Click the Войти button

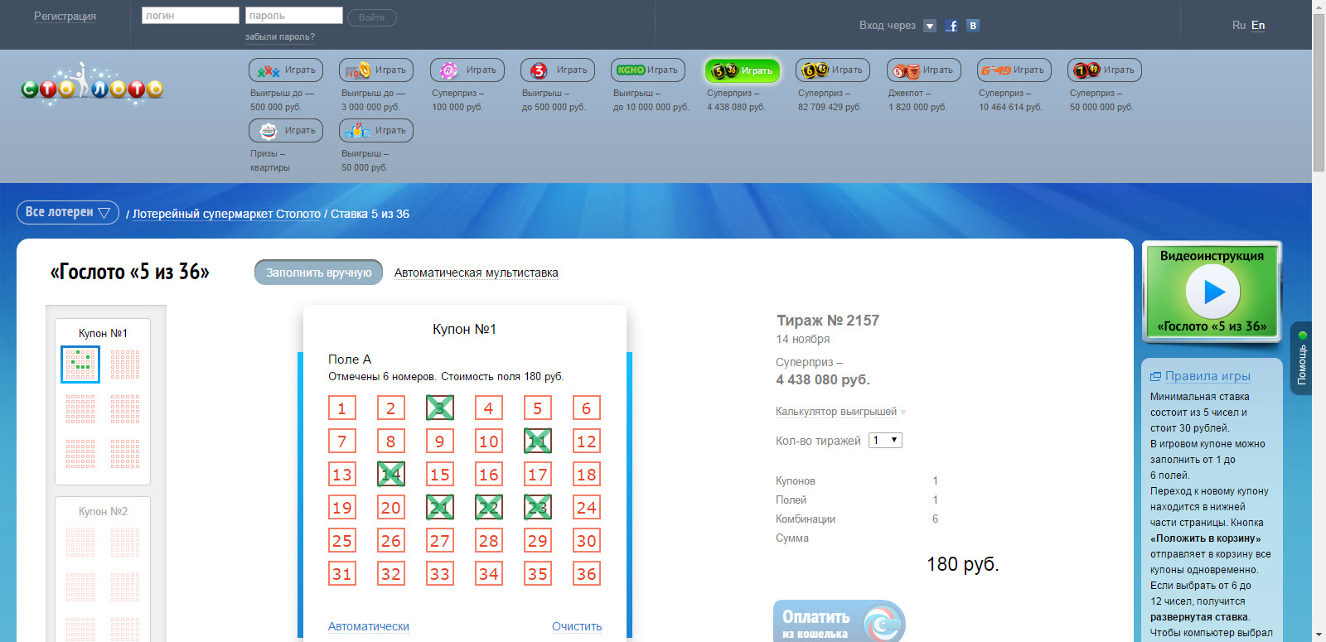click(x=372, y=17)
